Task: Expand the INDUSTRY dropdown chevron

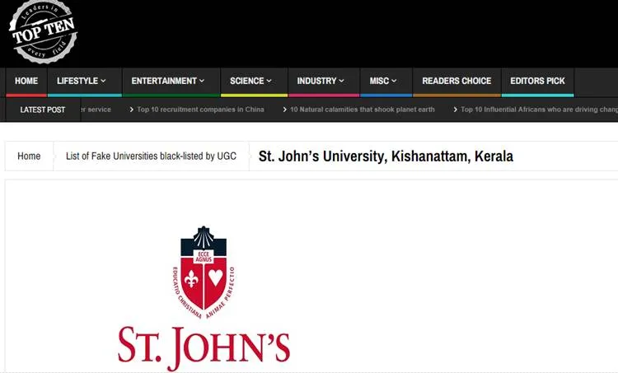Action: pyautogui.click(x=341, y=82)
